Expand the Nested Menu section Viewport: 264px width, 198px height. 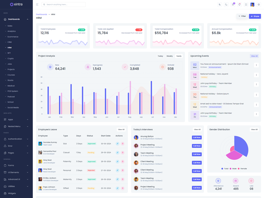(16, 126)
